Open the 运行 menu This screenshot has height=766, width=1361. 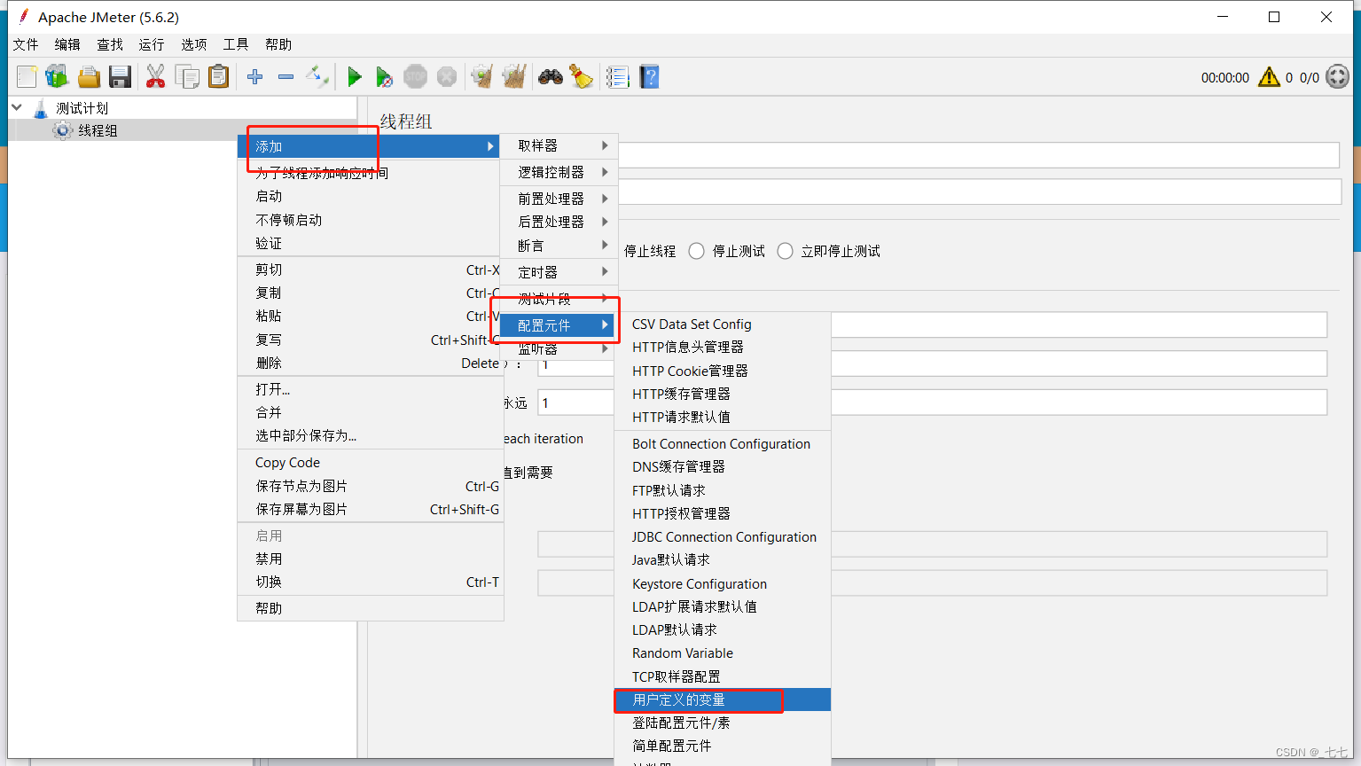152,44
